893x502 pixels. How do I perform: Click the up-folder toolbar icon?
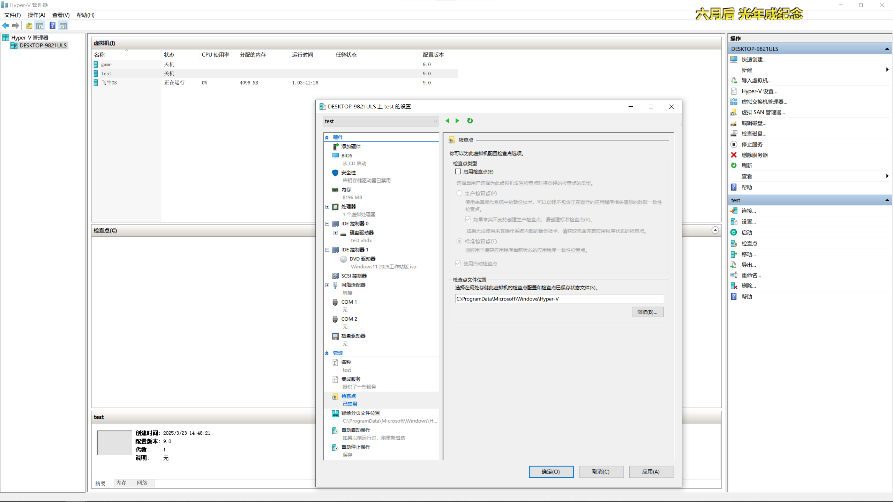click(x=29, y=25)
